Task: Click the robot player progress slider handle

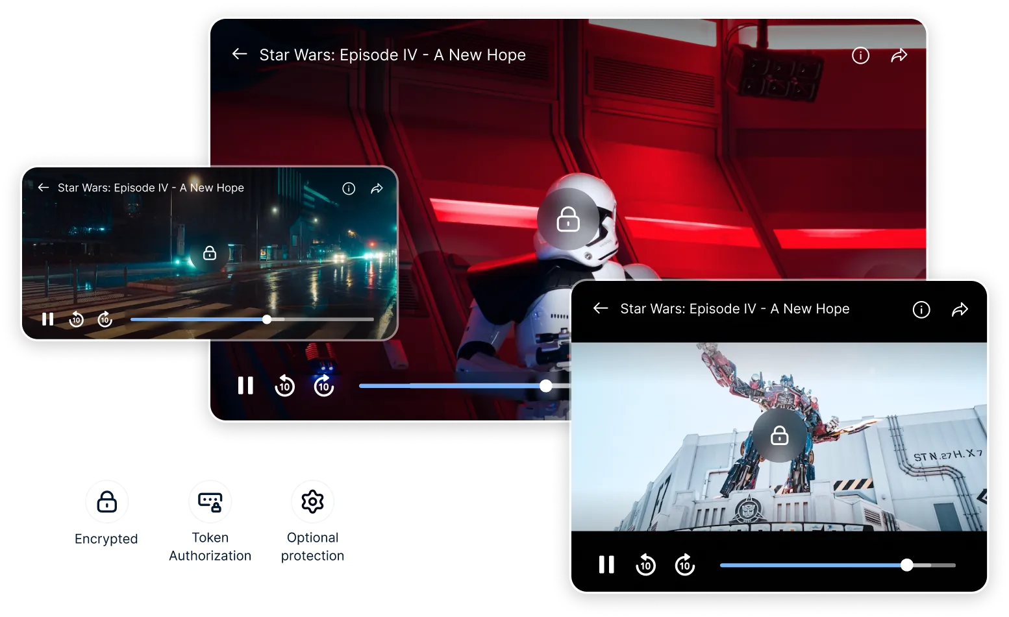Action: click(x=907, y=565)
